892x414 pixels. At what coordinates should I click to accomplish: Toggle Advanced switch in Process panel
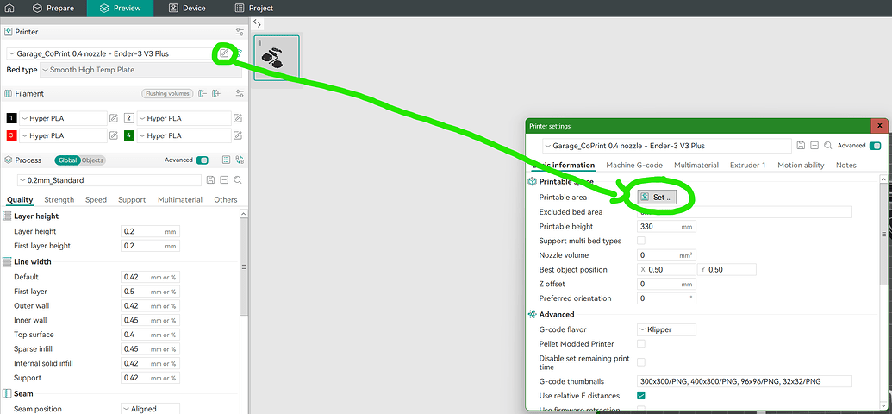[203, 160]
